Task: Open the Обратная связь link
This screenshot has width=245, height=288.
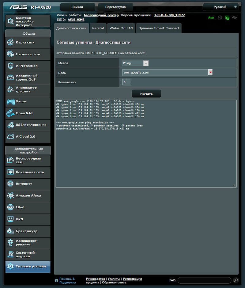Action: click(114, 282)
